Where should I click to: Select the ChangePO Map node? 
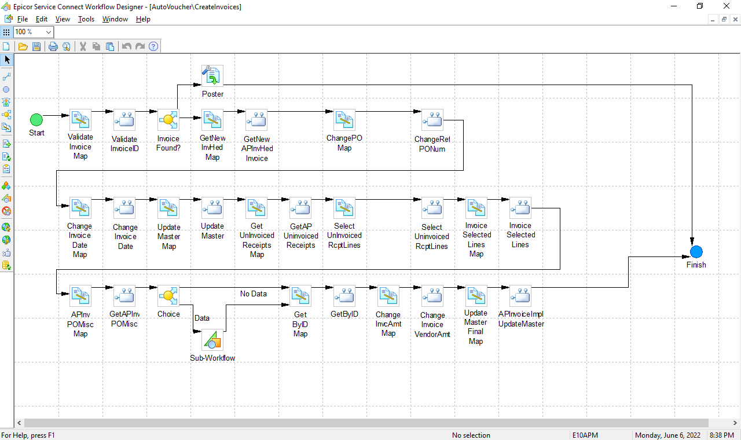coord(344,120)
